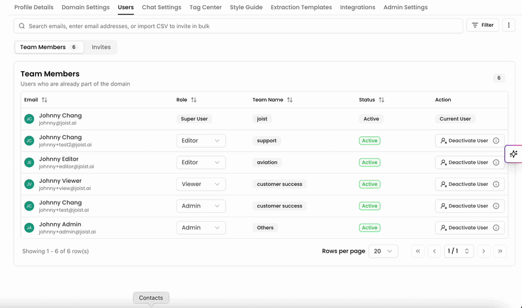The width and height of the screenshot is (522, 308).
Task: Sort table by Role column
Action: [x=194, y=100]
